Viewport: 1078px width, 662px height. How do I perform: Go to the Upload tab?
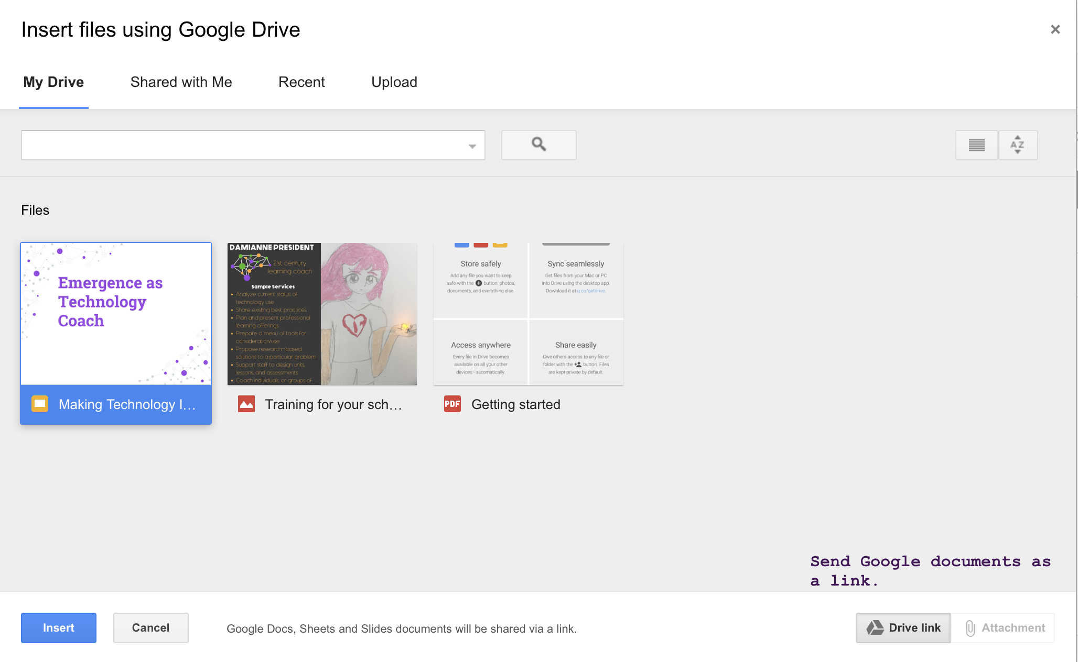point(394,82)
